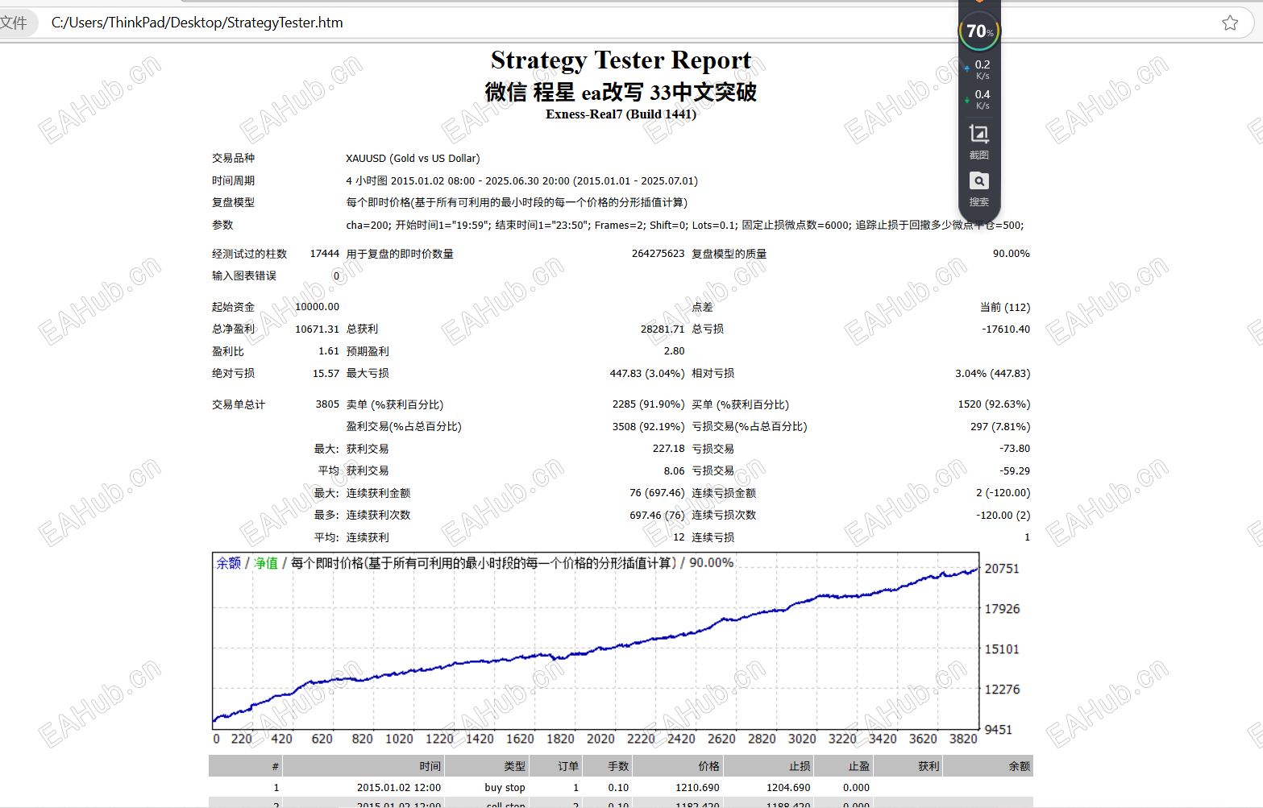The image size is (1263, 808).
Task: Select profit trades value 3508 (92.19%)
Action: click(648, 427)
